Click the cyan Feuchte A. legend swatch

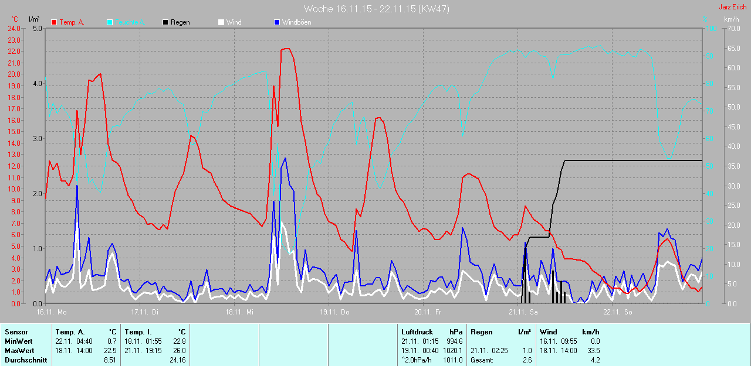(110, 22)
